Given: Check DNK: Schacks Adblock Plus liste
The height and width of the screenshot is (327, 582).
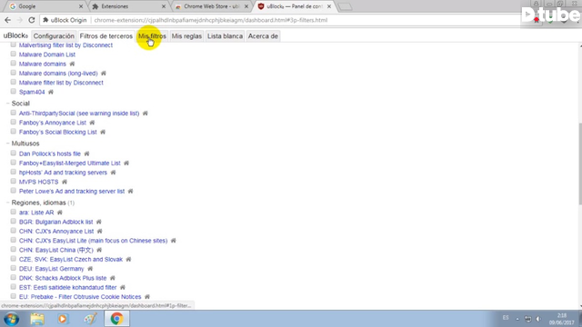Looking at the screenshot, I should [14, 277].
